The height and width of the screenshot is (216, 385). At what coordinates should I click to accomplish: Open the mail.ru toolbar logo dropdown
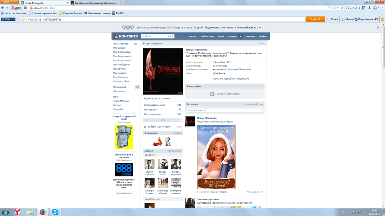click(x=8, y=19)
